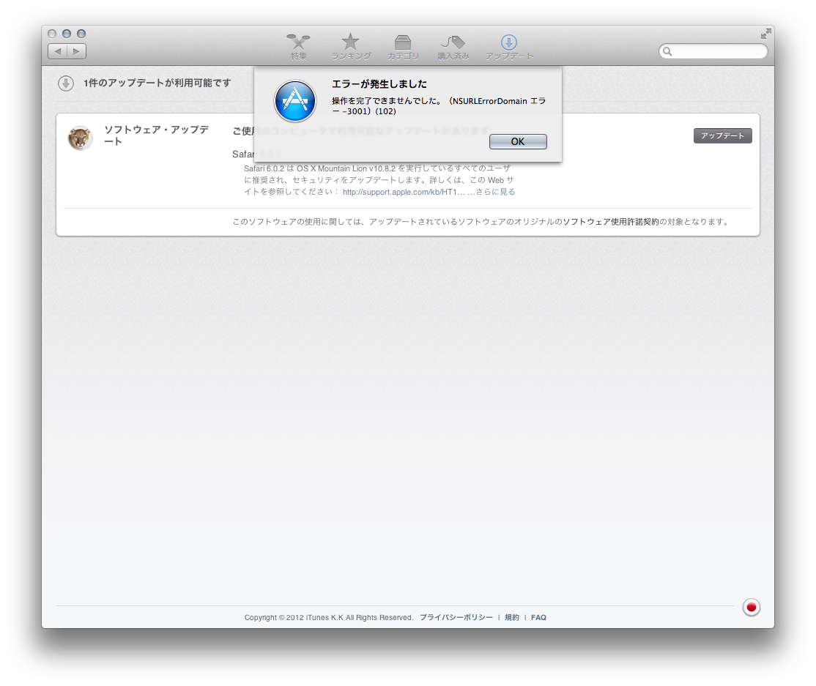Click the download arrow icon beside the update count

66,83
